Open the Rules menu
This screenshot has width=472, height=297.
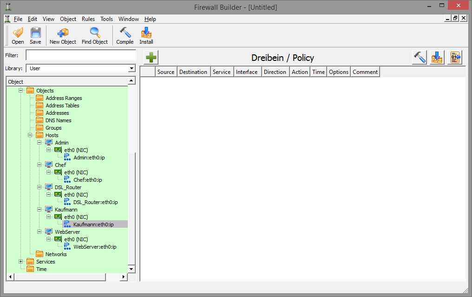[x=88, y=19]
